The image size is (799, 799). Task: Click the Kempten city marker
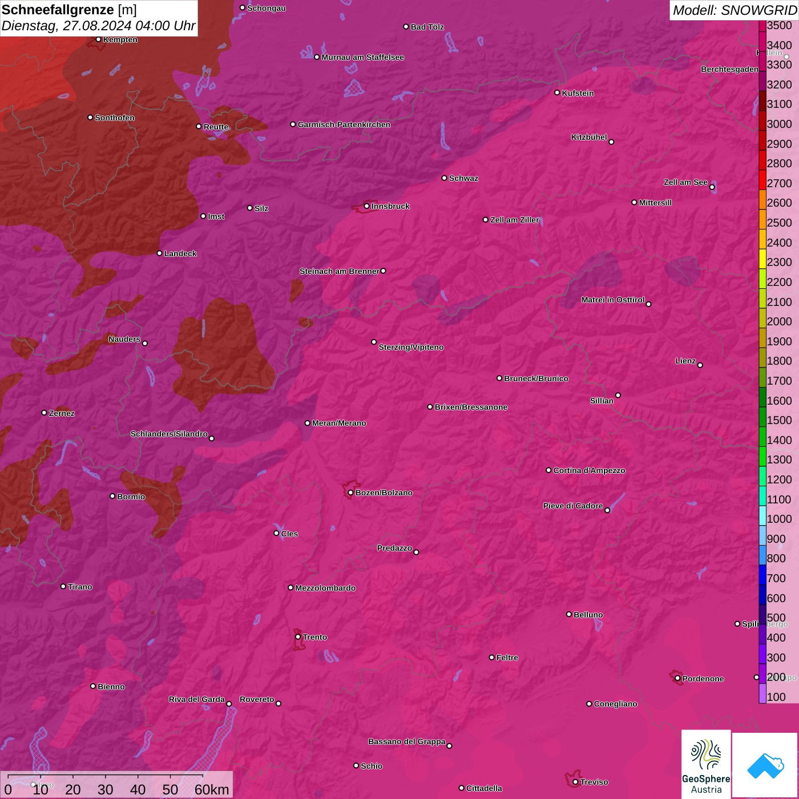click(98, 39)
